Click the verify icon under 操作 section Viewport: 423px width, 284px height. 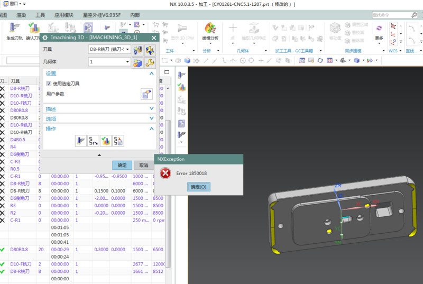pos(106,141)
